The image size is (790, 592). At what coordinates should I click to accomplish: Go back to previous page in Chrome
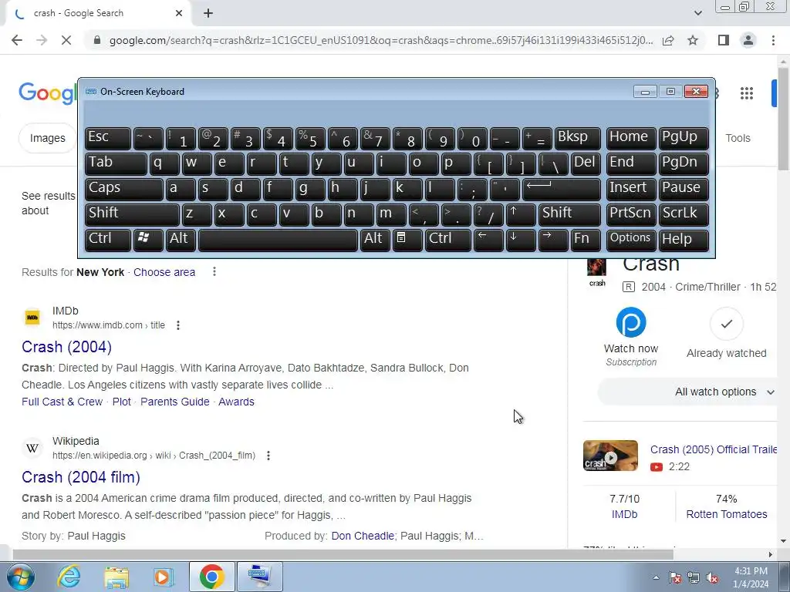pos(17,40)
